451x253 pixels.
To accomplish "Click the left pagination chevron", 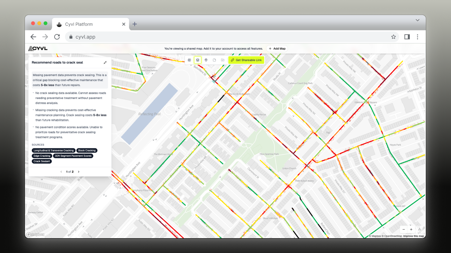I will point(61,172).
